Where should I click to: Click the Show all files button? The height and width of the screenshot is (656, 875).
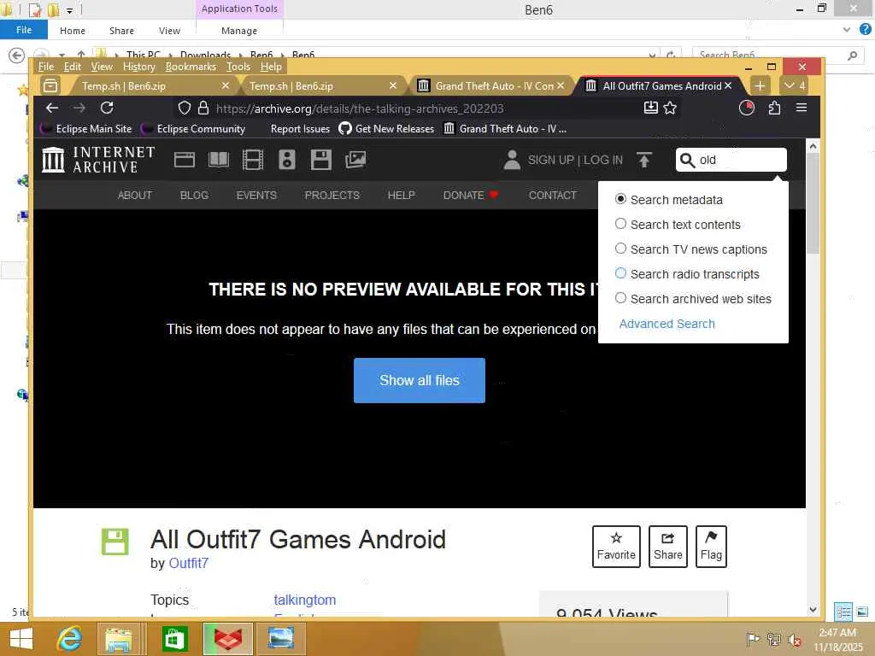click(419, 380)
